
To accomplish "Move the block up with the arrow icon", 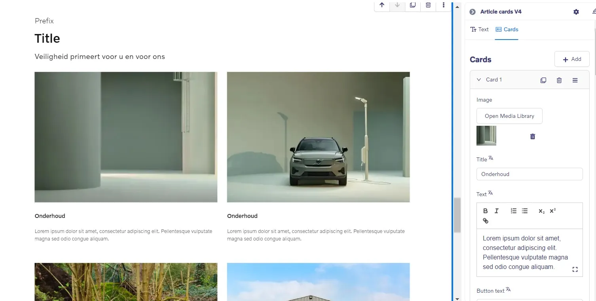I will (x=382, y=5).
